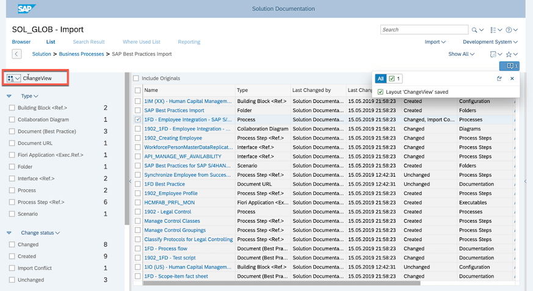This screenshot has height=291, width=533.
Task: Click the favorites star icon
Action: click(x=509, y=54)
